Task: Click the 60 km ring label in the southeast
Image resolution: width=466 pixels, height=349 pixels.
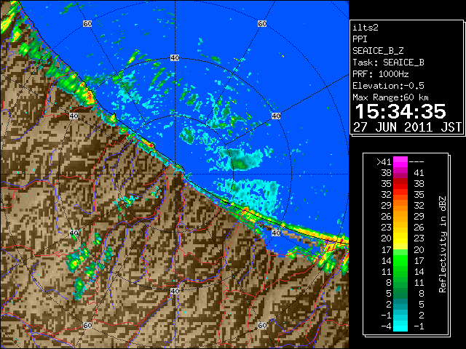Action: (x=262, y=326)
